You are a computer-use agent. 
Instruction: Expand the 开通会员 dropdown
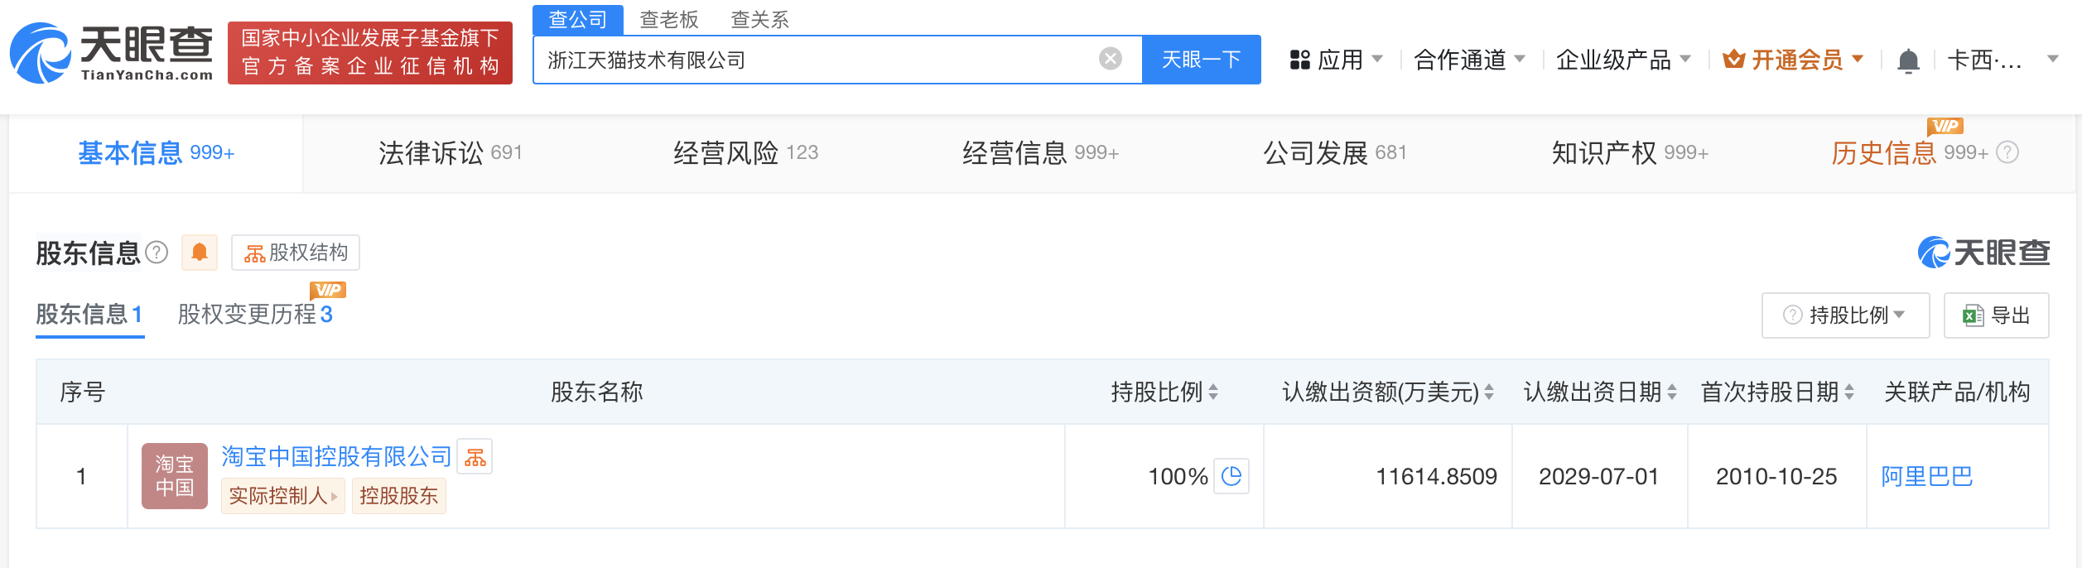click(1794, 60)
